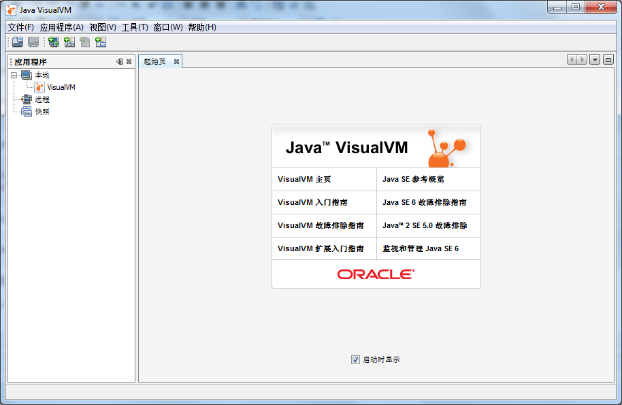The image size is (622, 405).
Task: Select the 起始页 tab
Action: click(154, 61)
